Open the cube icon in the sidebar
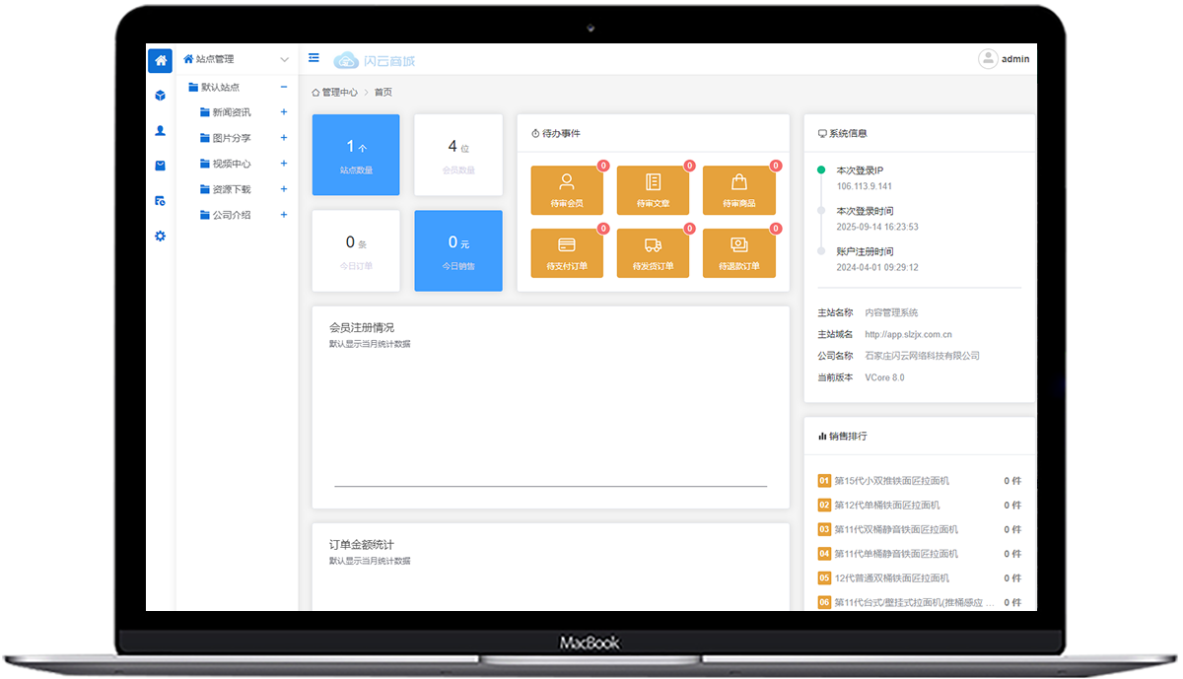 click(x=160, y=96)
